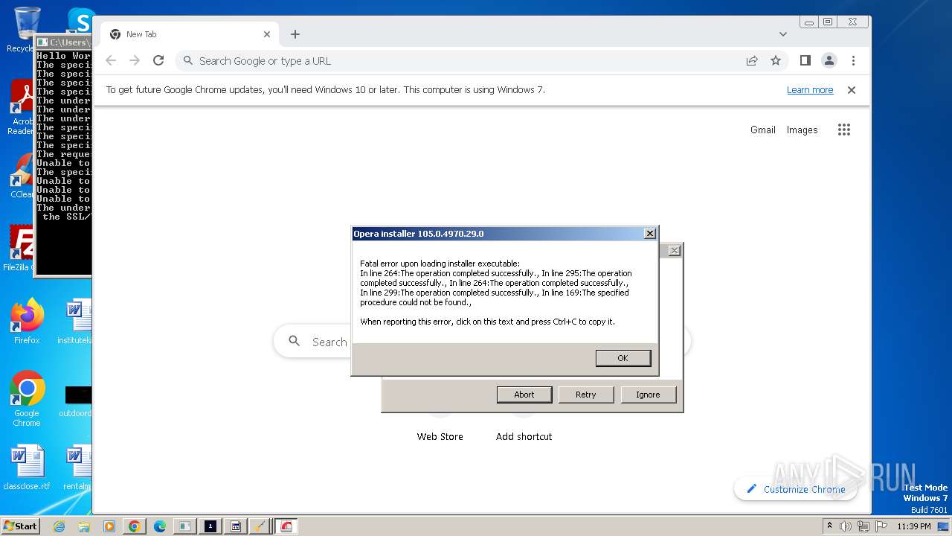
Task: Switch to Chrome via taskbar icon
Action: (x=135, y=526)
